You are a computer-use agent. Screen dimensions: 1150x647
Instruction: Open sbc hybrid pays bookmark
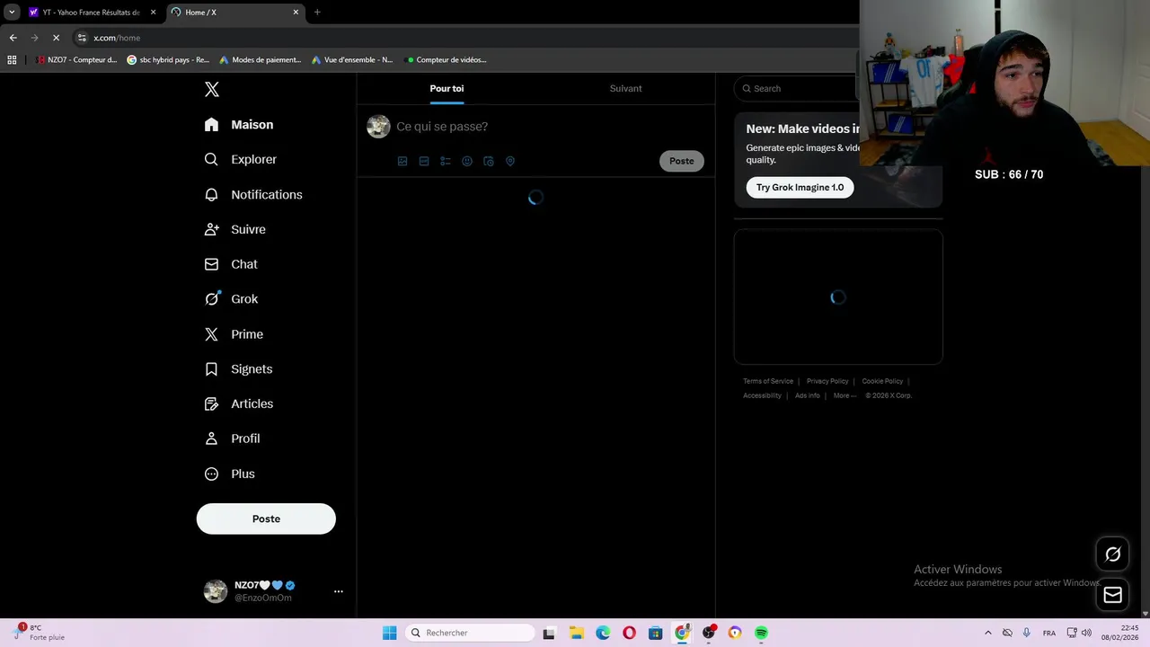(168, 60)
